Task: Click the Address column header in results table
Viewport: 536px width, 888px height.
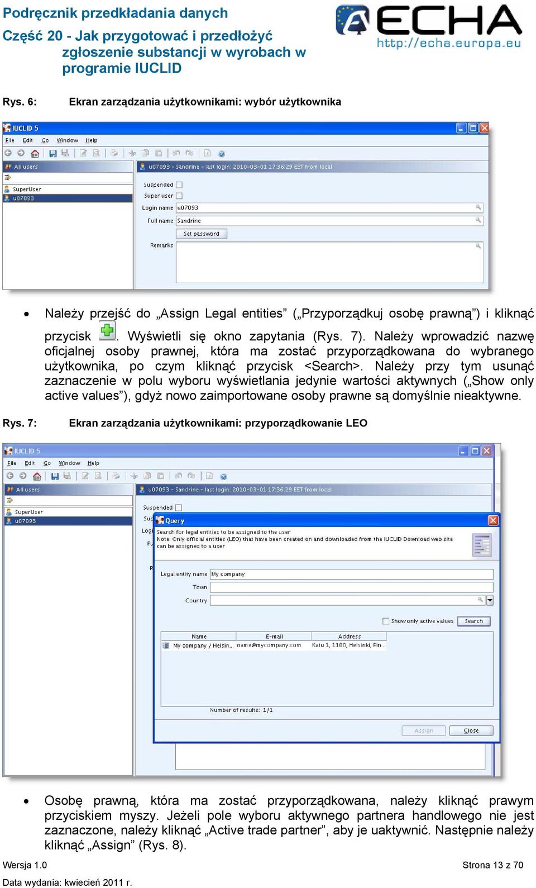Action: 349,637
